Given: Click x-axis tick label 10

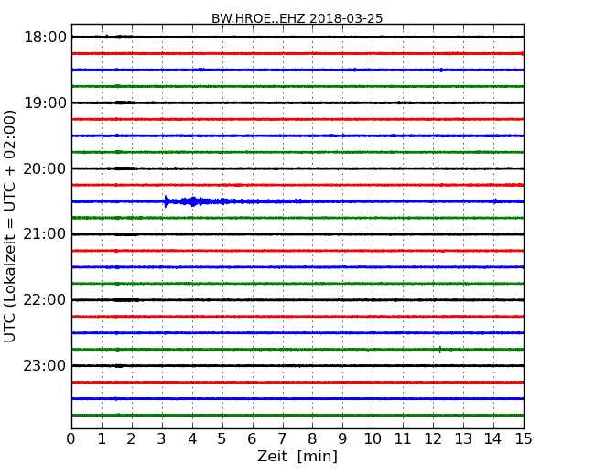Looking at the screenshot, I should tap(373, 439).
